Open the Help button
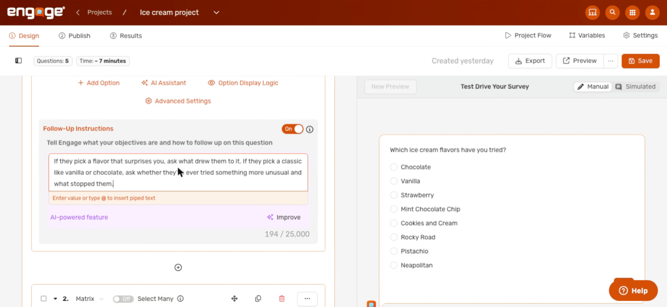667x307 pixels. 633,290
